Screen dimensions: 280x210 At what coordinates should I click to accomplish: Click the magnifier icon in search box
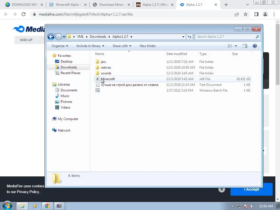257,37
